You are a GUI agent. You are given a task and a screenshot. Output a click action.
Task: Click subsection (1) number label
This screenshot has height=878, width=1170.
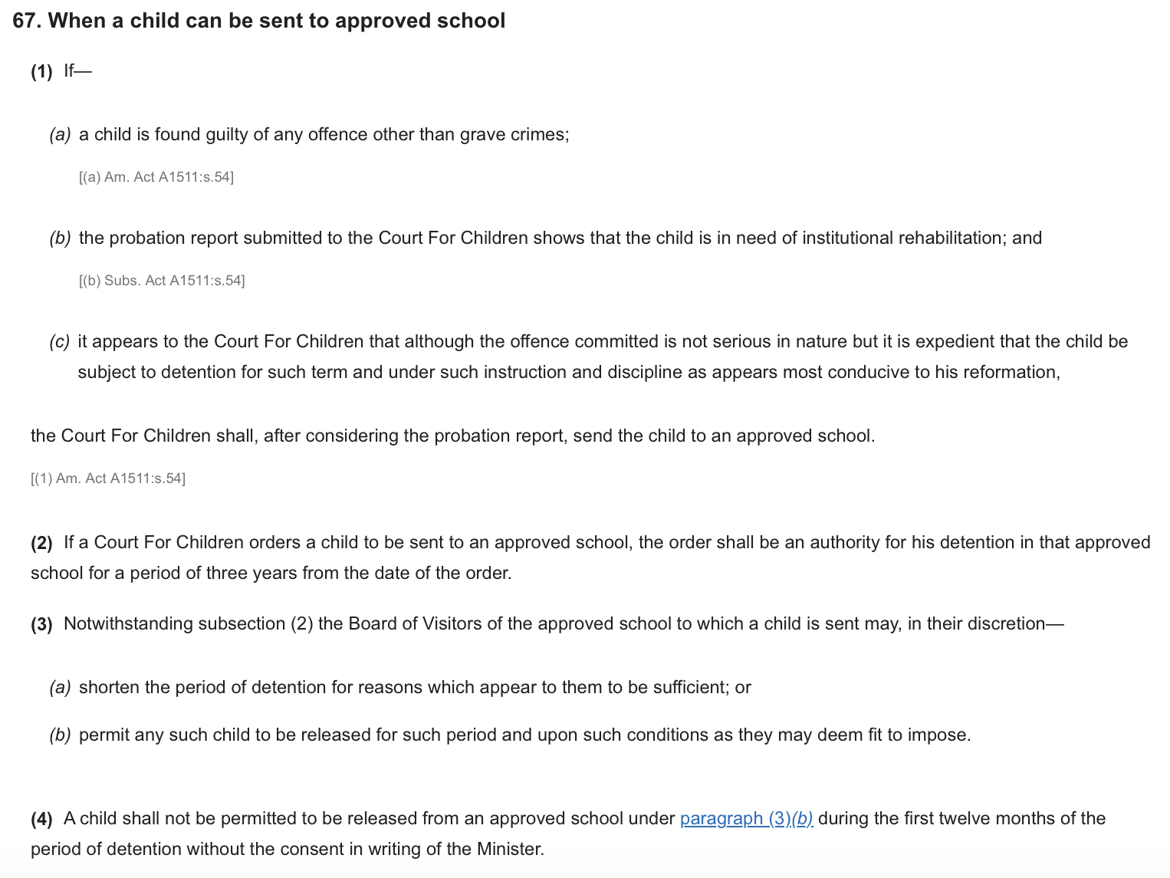(x=41, y=71)
